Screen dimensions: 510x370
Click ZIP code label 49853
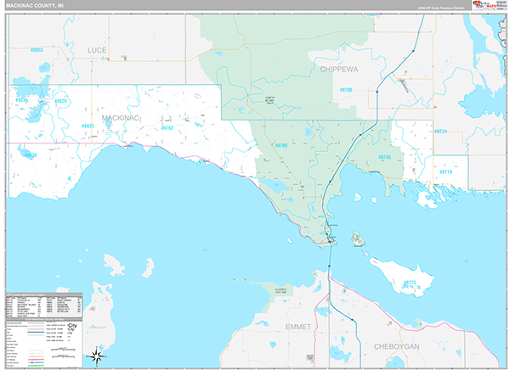pyautogui.click(x=37, y=50)
